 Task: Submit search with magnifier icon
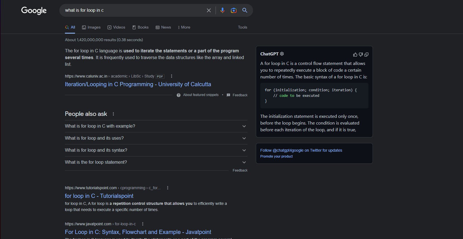tap(245, 10)
